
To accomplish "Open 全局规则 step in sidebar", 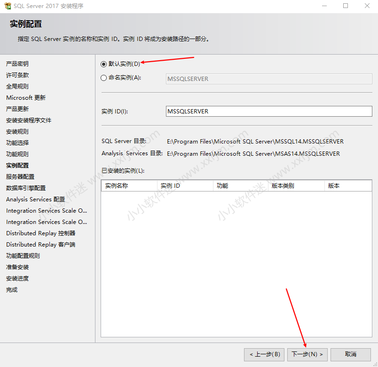I will pos(17,87).
